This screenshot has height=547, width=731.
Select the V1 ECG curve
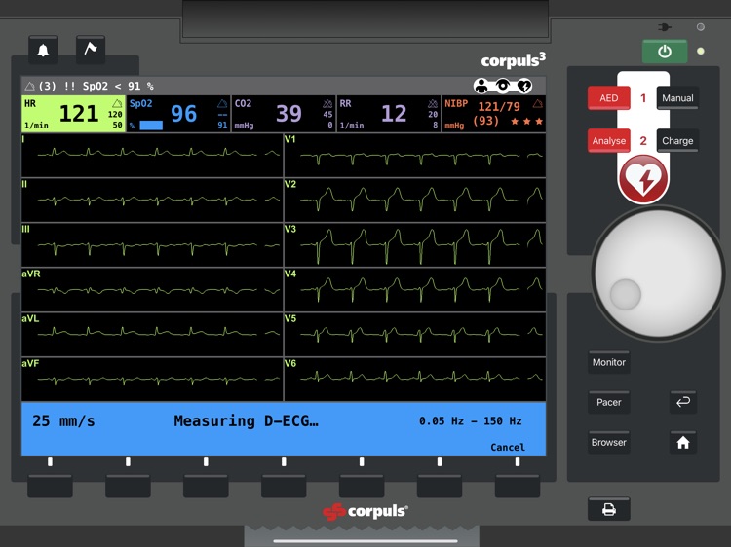[x=415, y=155]
